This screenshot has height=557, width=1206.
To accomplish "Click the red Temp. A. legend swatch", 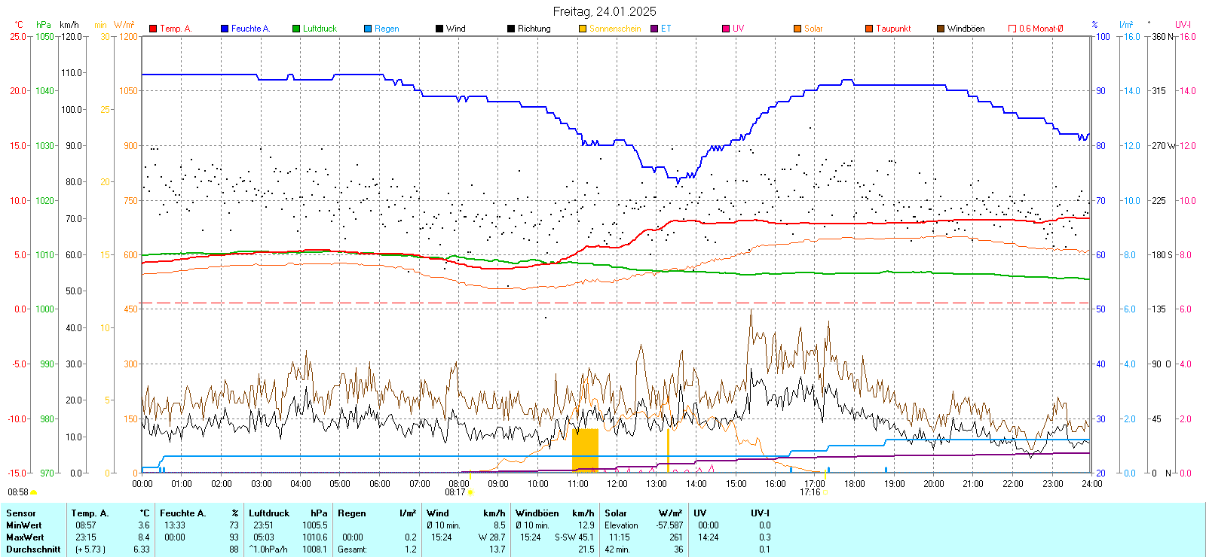I will click(x=153, y=29).
